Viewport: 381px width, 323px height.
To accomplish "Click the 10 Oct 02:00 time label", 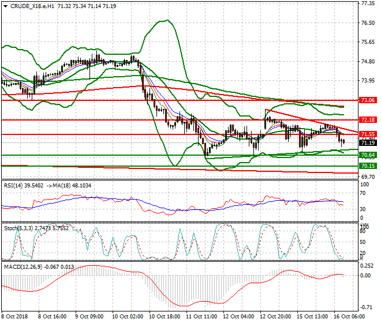I will [x=128, y=317].
